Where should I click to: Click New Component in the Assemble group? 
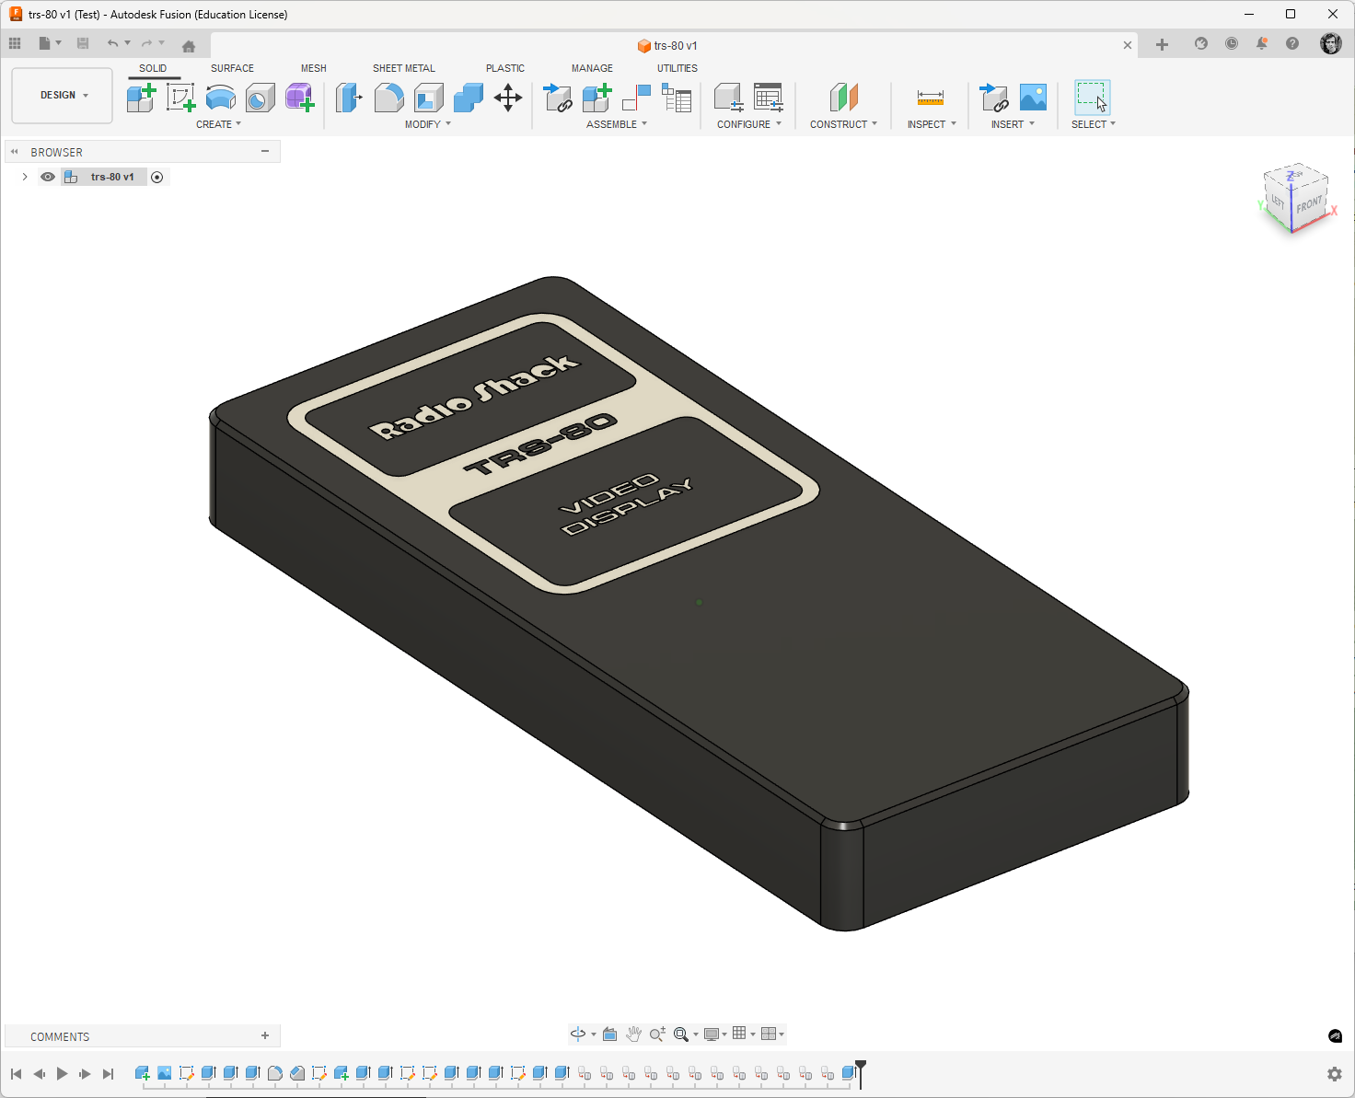point(597,98)
